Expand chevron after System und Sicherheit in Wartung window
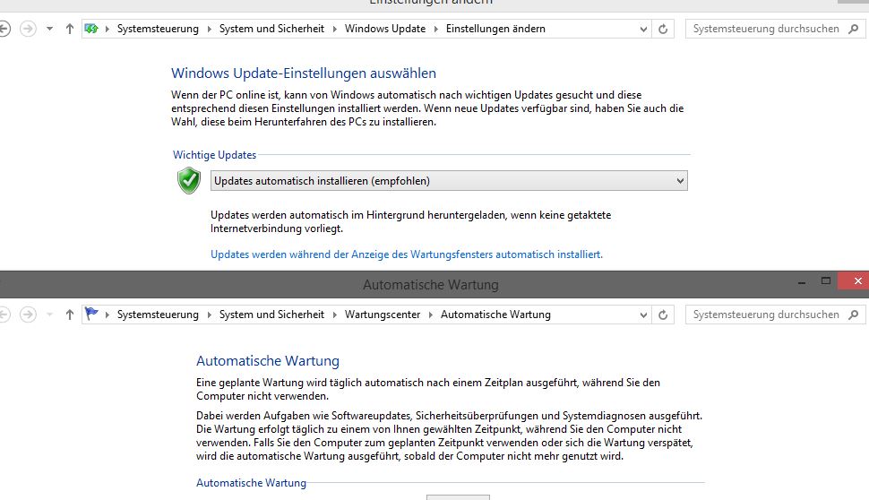The image size is (869, 500). pos(334,315)
